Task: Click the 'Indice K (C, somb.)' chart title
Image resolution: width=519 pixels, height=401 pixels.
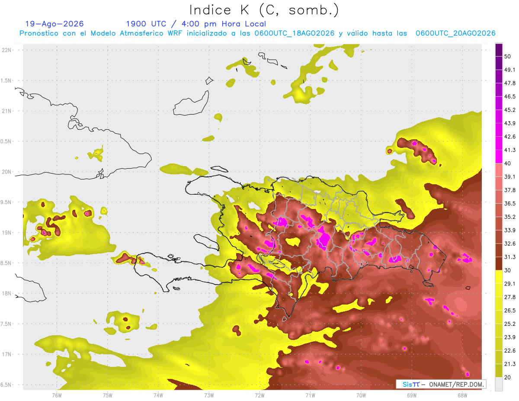Action: click(264, 10)
